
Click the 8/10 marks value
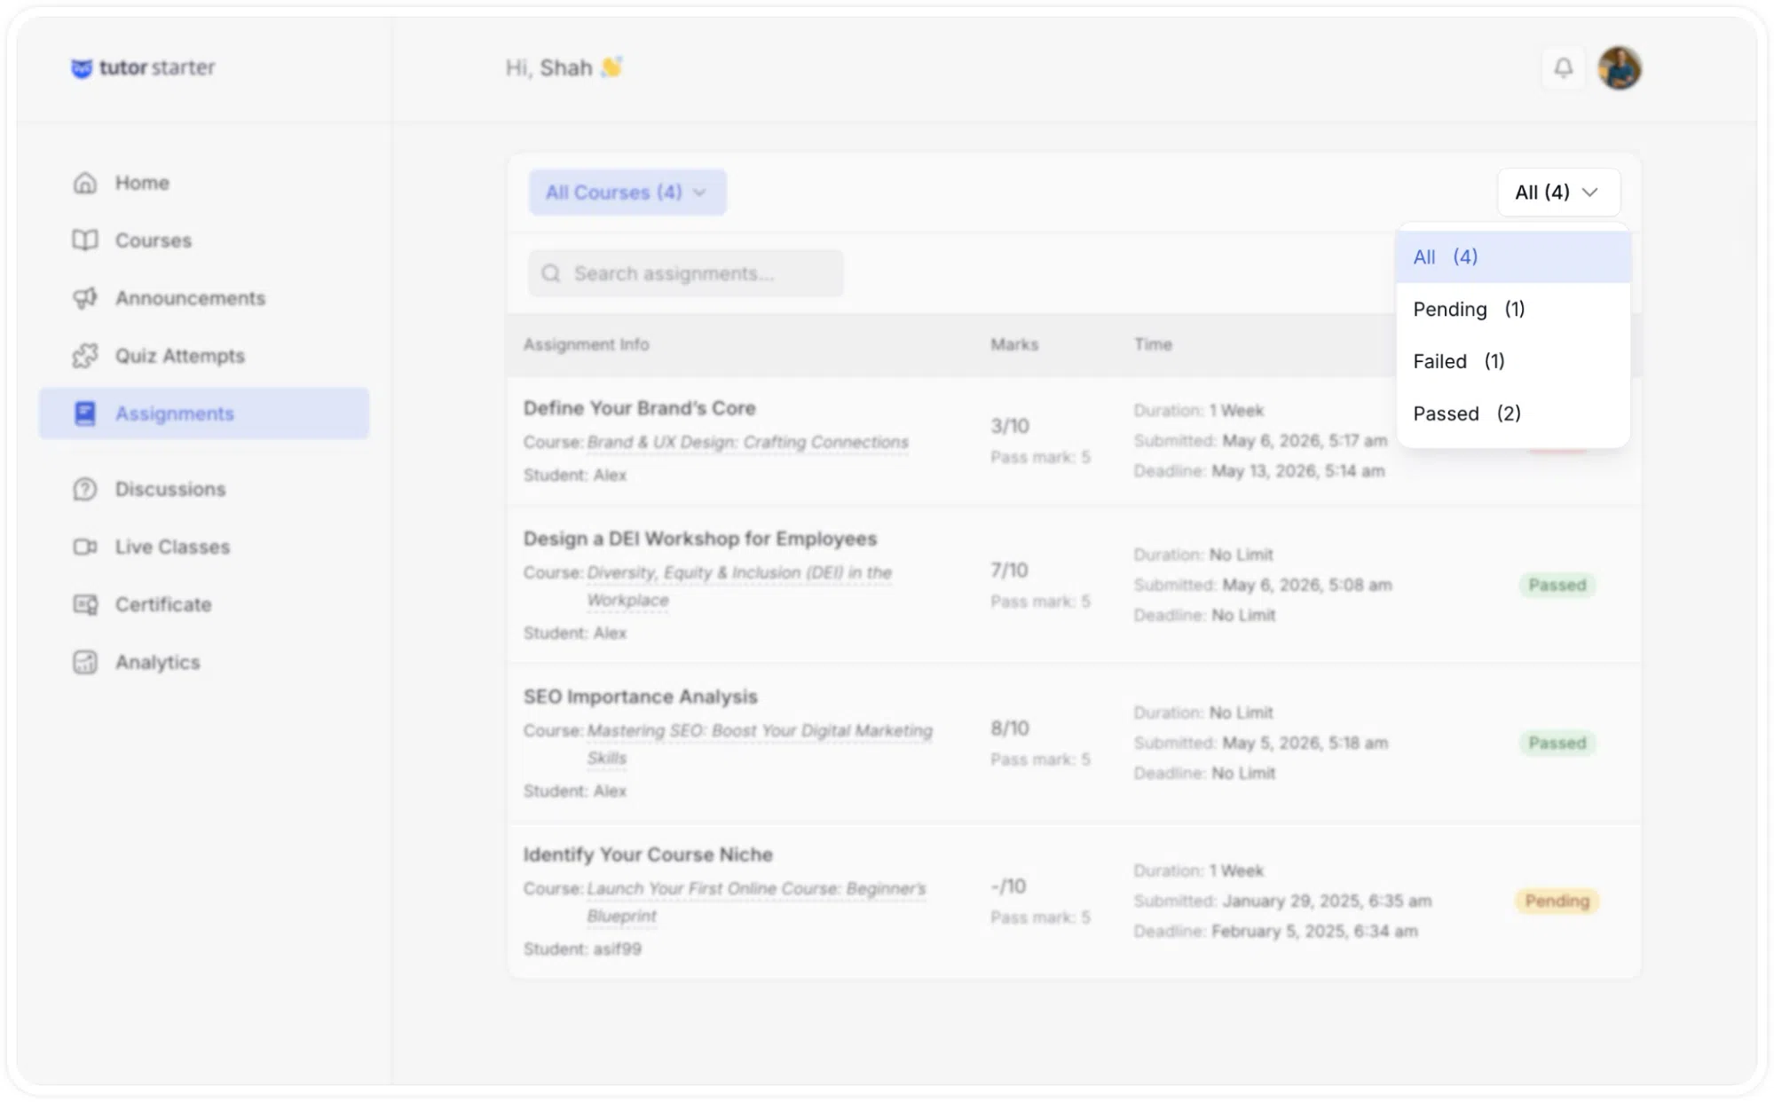pyautogui.click(x=1010, y=728)
